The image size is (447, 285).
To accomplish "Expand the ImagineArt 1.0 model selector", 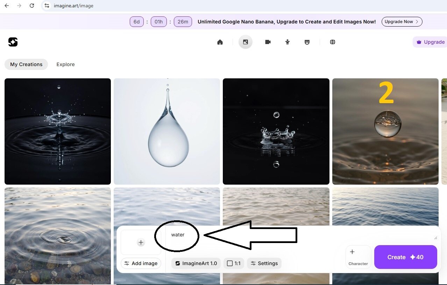I will [196, 263].
